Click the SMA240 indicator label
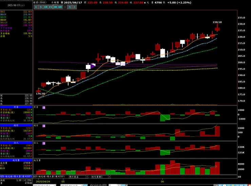 coord(4,25)
